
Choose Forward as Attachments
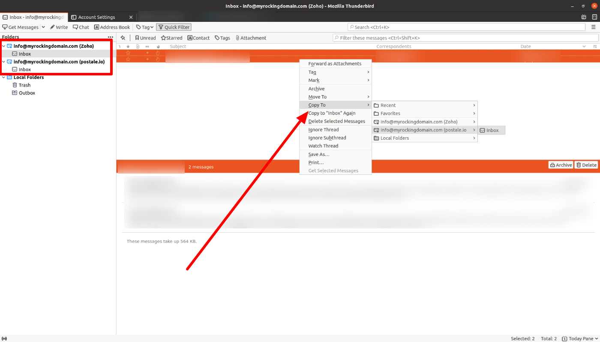335,63
